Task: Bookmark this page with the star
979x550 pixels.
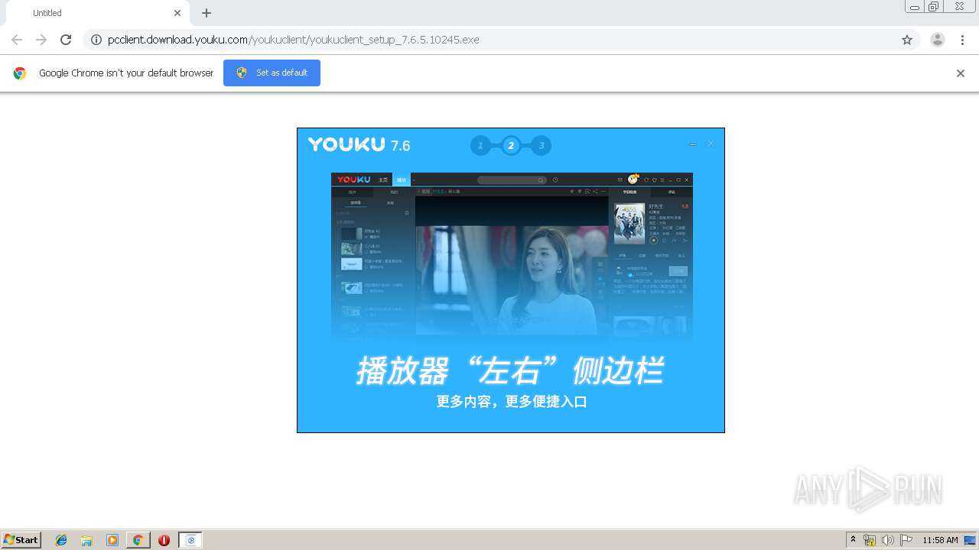Action: click(907, 40)
